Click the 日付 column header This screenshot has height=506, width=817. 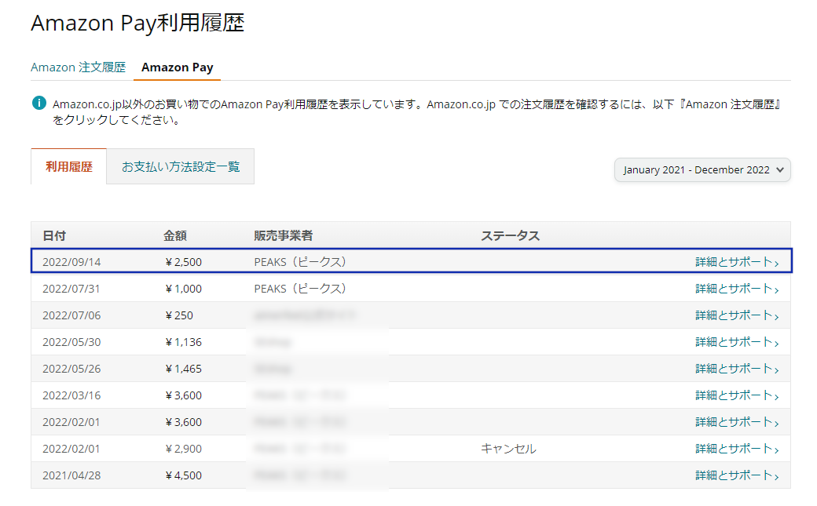[54, 235]
